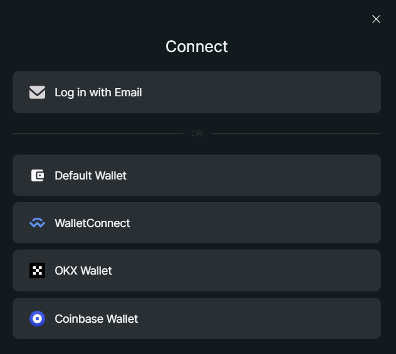
Task: Click the "OR" divider text
Action: tap(197, 134)
